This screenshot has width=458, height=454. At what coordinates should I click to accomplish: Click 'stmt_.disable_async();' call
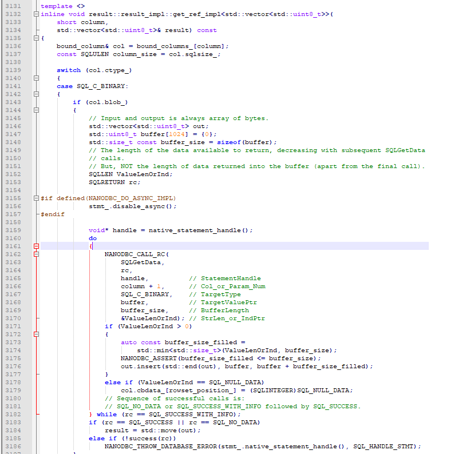tap(133, 206)
